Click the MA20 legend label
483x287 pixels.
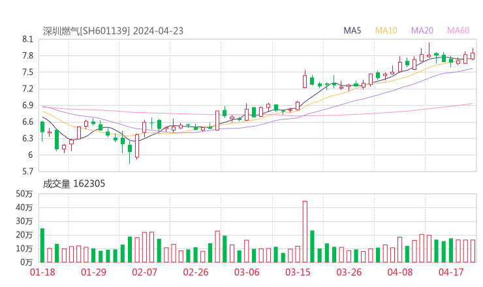click(422, 31)
